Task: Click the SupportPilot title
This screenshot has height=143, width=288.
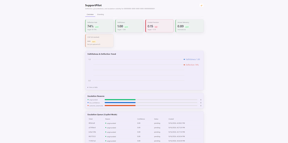Action: 93,5
